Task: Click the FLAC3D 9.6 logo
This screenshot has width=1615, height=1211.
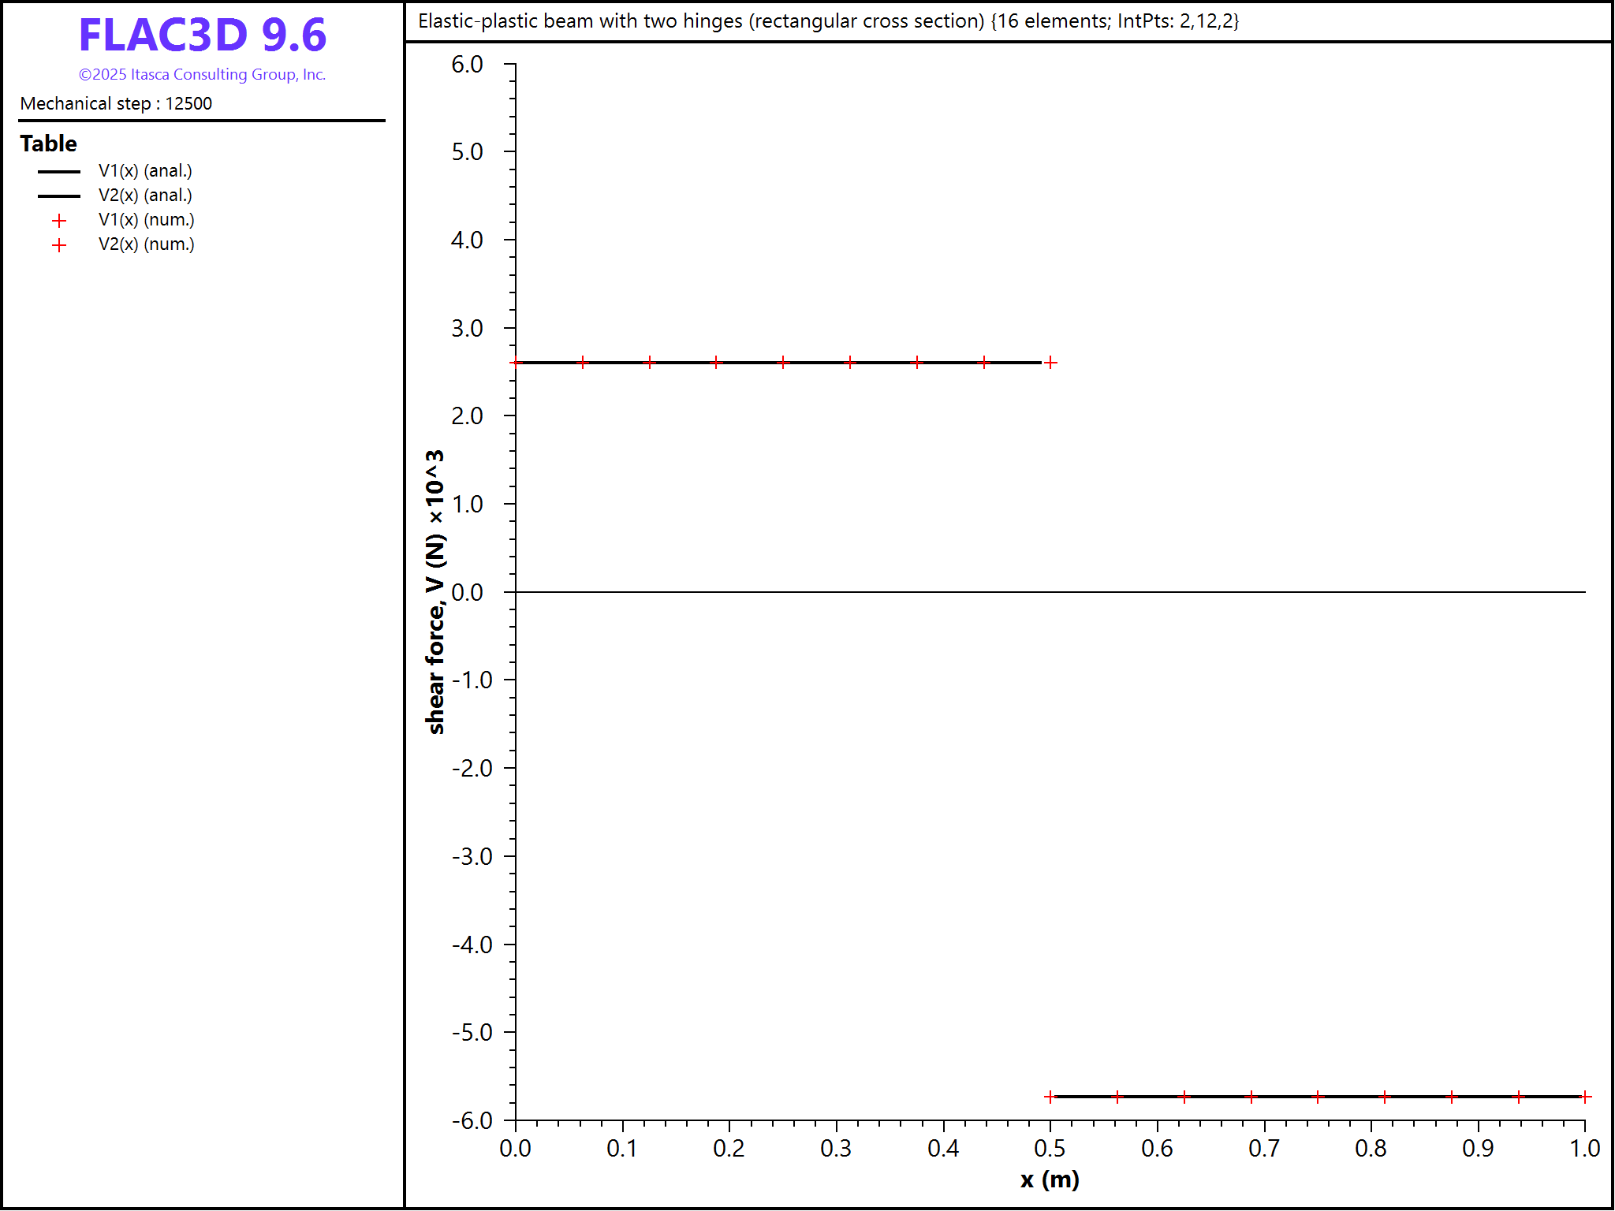Action: pyautogui.click(x=202, y=35)
